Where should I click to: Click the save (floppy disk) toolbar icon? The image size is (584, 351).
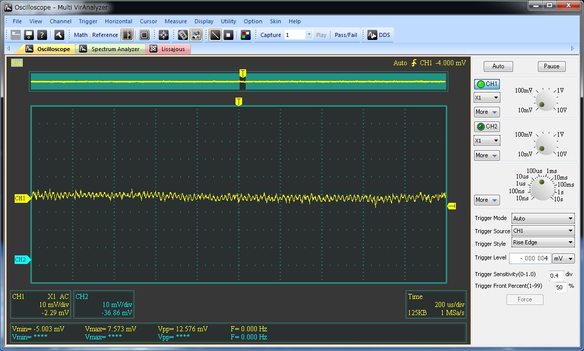click(29, 35)
